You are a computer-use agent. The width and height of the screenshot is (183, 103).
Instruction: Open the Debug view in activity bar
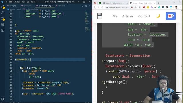[x=3, y=24]
